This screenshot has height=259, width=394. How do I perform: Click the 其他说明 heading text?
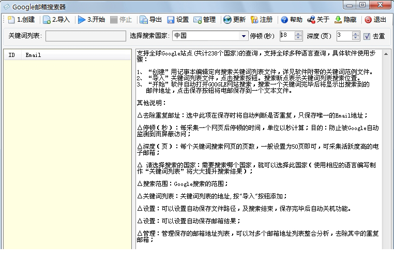pyautogui.click(x=151, y=103)
